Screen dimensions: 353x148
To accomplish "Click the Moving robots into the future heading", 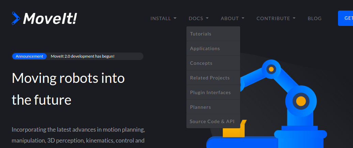I will click(x=68, y=89).
